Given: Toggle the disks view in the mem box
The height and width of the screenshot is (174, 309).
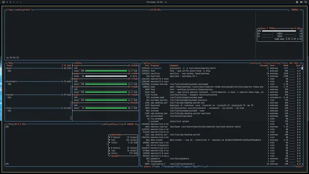Looking at the screenshot, I should (78, 63).
